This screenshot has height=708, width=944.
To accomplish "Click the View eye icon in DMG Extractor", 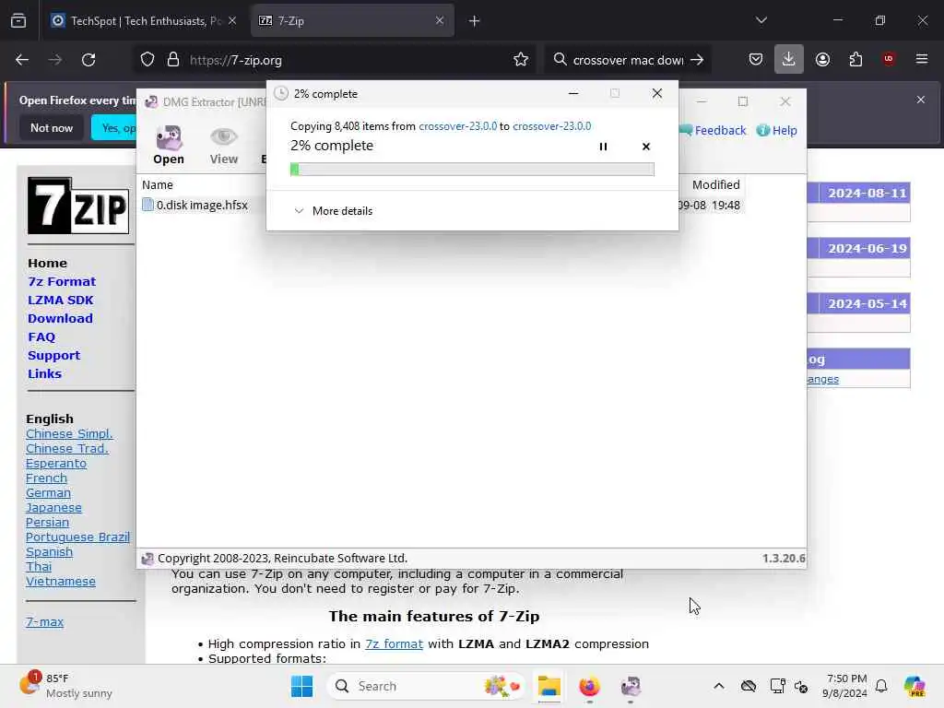I will pos(223,145).
